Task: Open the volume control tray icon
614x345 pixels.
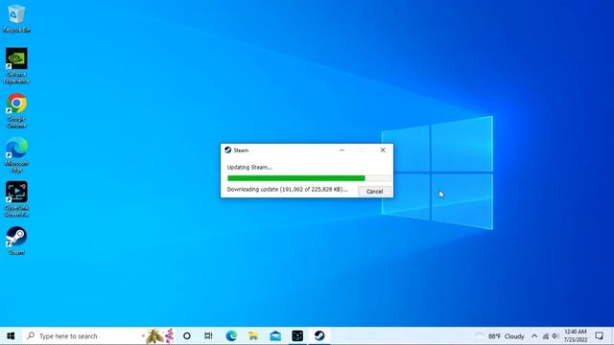Action: click(x=555, y=336)
